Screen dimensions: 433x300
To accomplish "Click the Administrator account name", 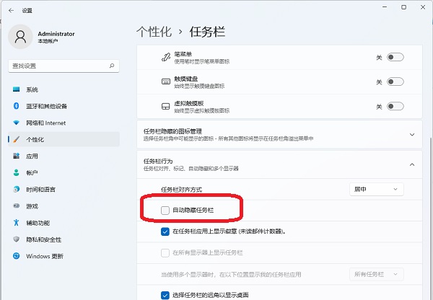I will [56, 34].
